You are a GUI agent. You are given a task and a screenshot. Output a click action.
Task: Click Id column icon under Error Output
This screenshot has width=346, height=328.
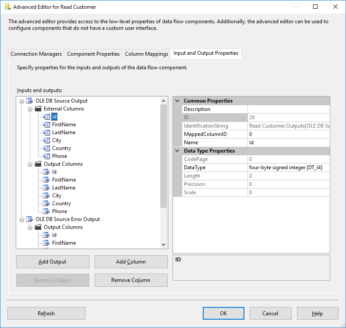pos(46,235)
